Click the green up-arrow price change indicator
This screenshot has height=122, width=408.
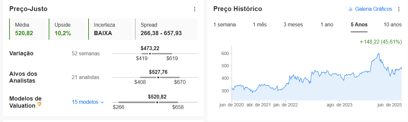[x=361, y=42]
